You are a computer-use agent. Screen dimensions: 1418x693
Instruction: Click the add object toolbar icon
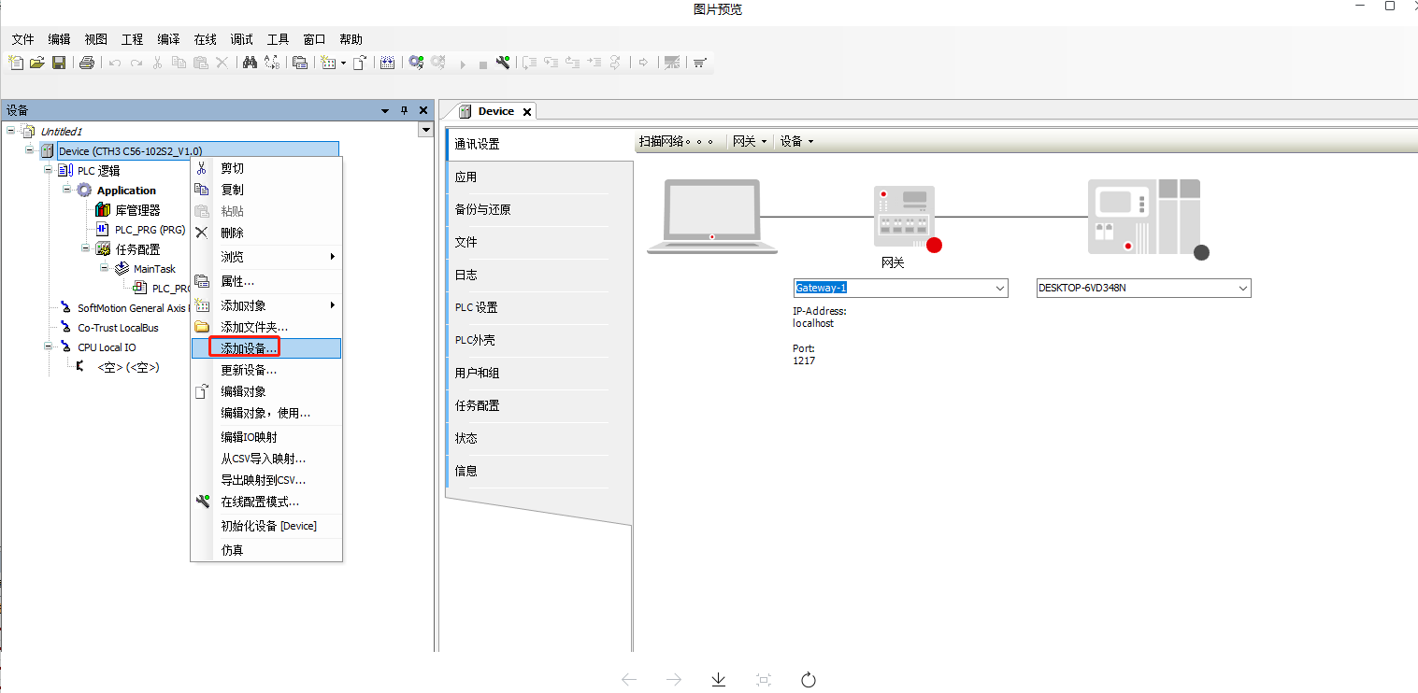click(x=328, y=63)
